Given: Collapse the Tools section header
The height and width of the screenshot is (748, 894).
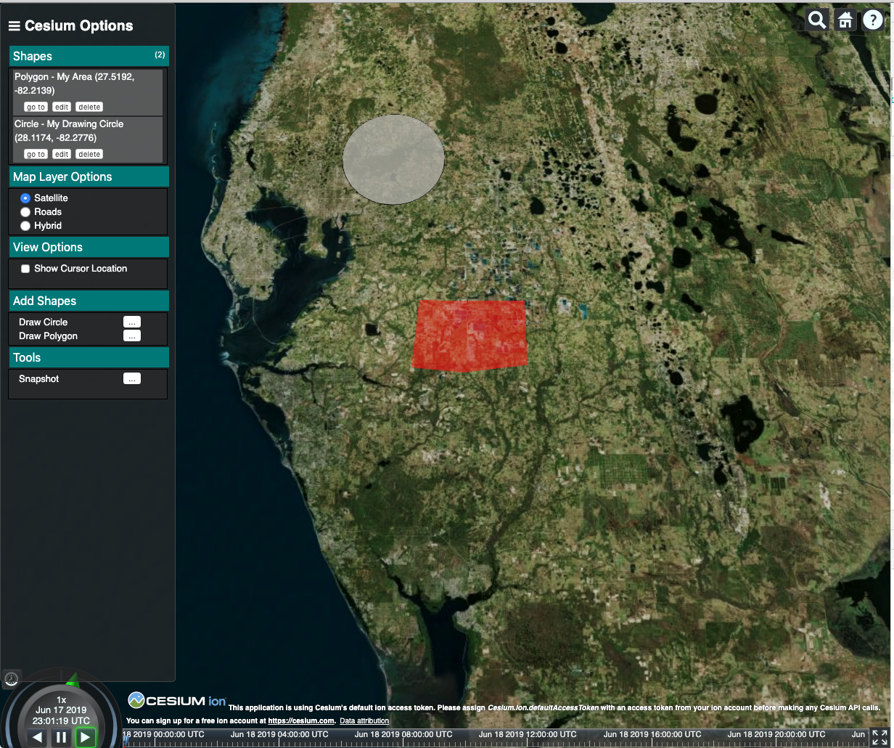Looking at the screenshot, I should 89,357.
